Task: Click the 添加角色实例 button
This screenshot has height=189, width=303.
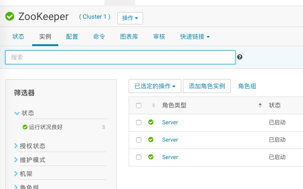Action: pyautogui.click(x=207, y=86)
